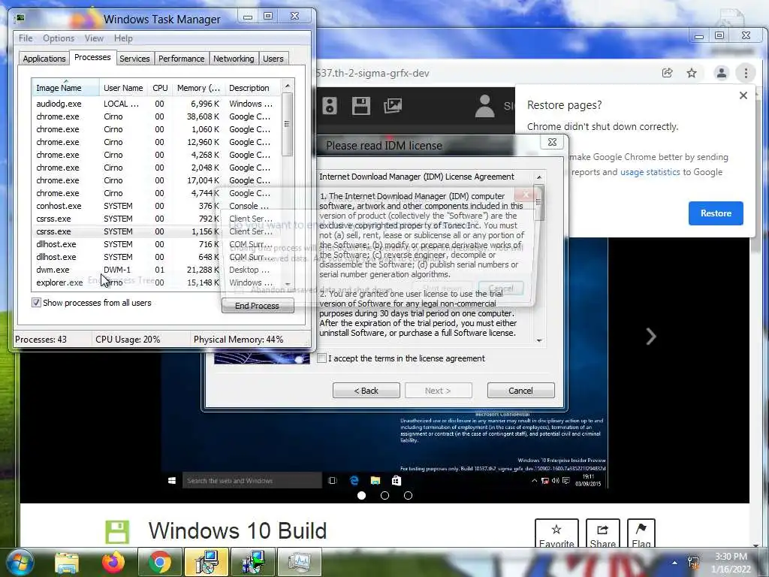Click the green floppy icon beside Windows 10 Build

117,532
